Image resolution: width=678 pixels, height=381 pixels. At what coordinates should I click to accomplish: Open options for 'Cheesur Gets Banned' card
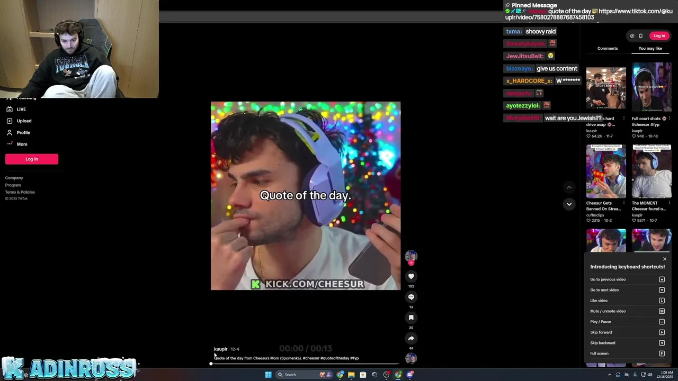tap(623, 203)
